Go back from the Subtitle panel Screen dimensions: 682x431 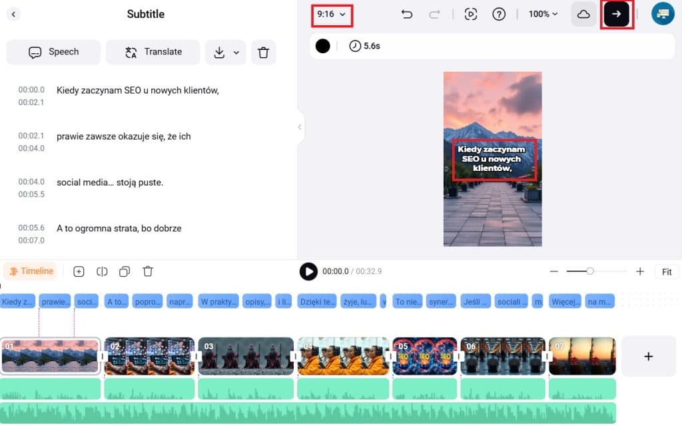click(x=13, y=14)
